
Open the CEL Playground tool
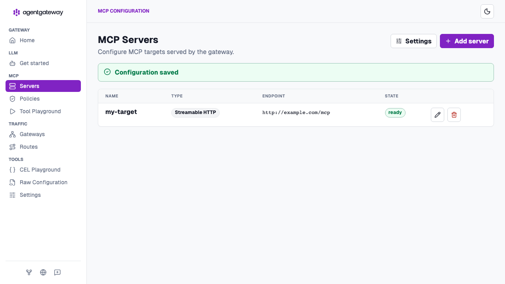(43, 170)
